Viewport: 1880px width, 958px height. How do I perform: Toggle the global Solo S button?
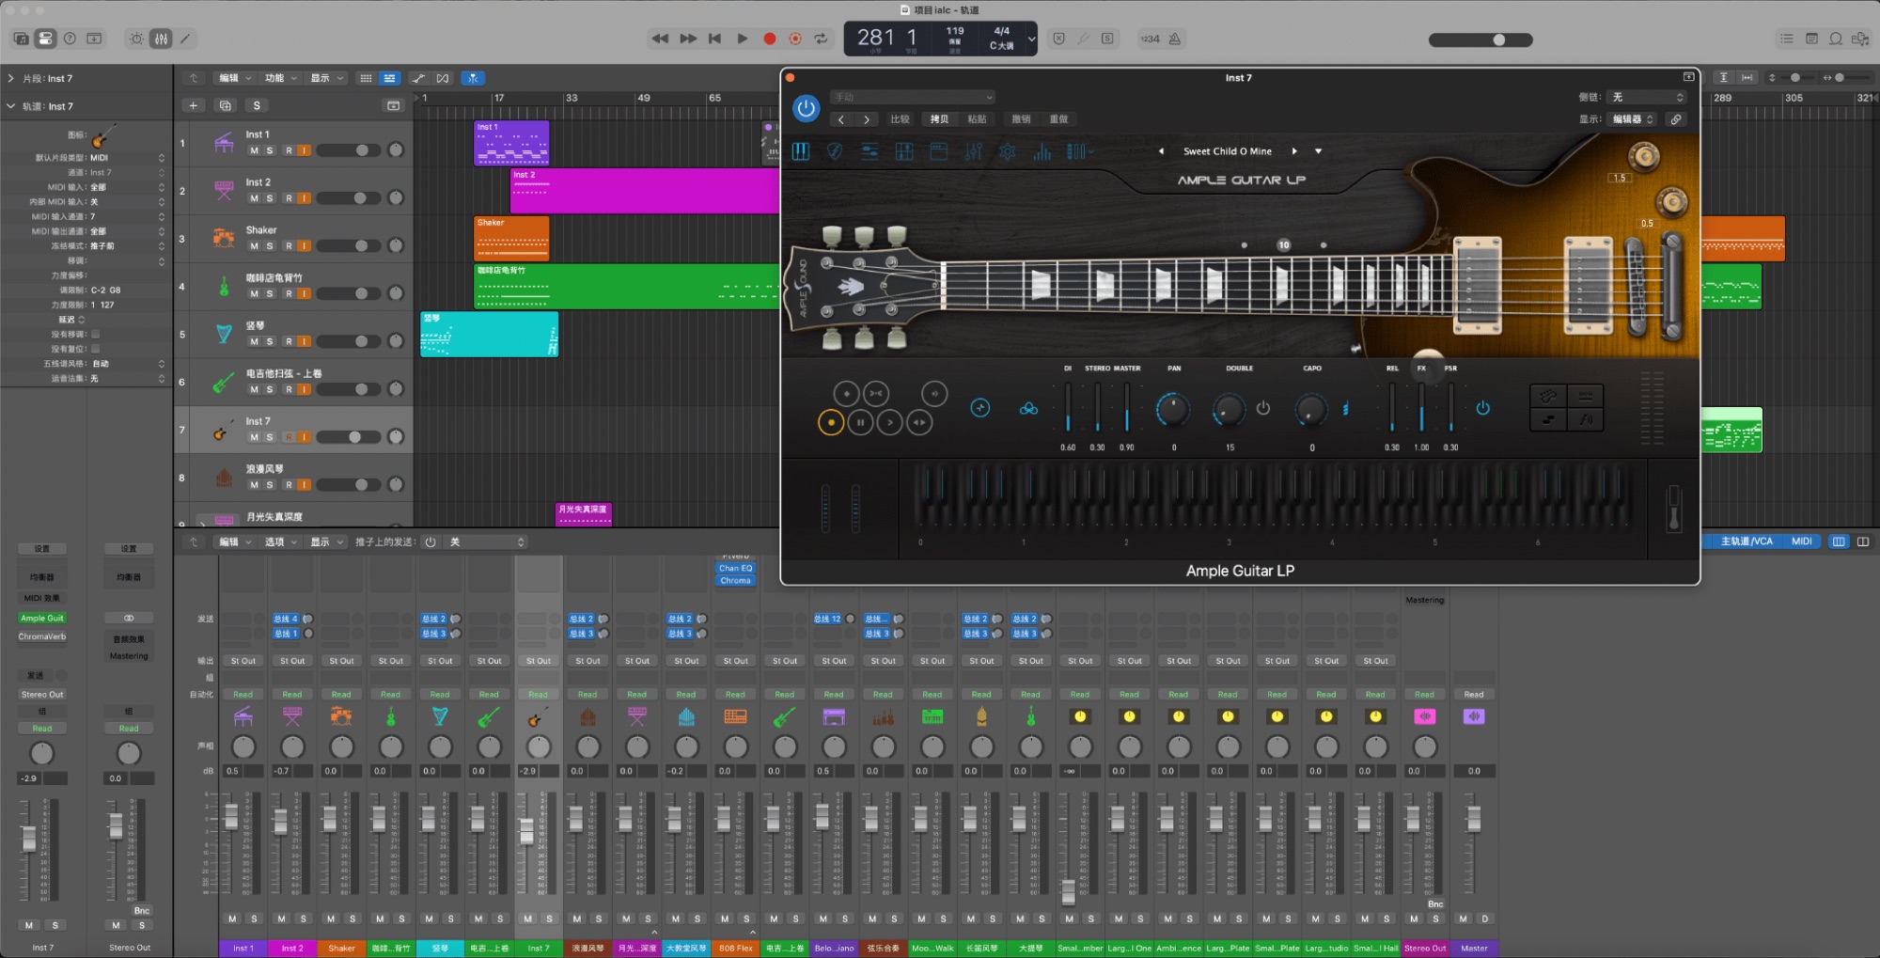click(x=257, y=105)
